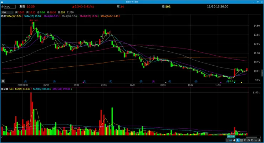Click the first dim icon in the bottom toolbar

(x=227, y=140)
